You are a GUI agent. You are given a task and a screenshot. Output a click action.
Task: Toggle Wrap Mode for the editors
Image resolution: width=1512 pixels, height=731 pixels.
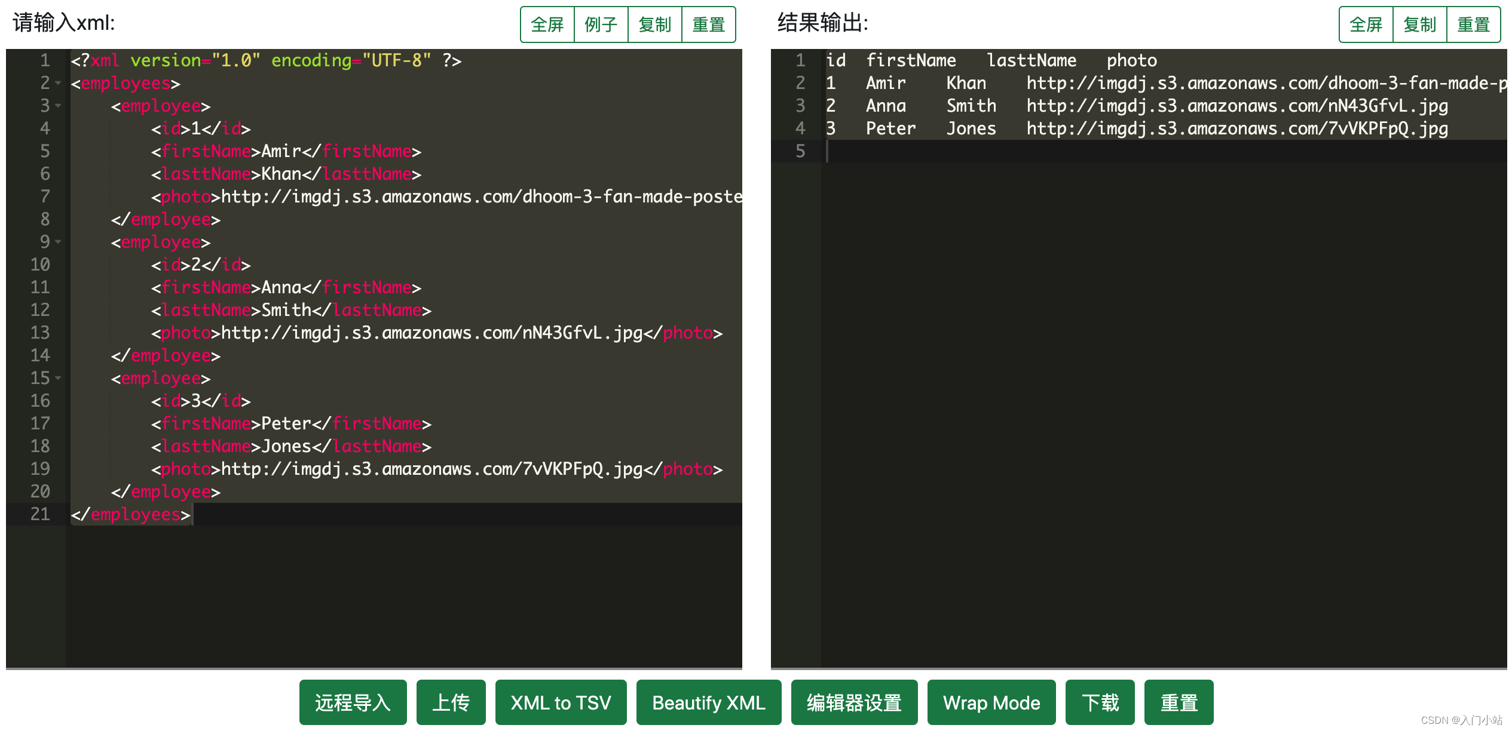coord(991,702)
